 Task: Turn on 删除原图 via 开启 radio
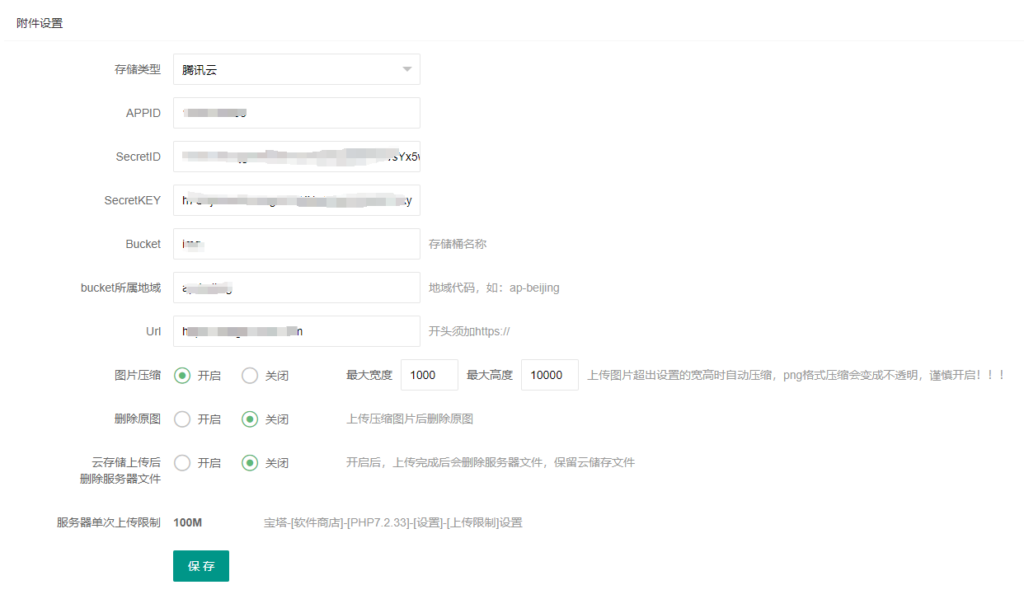(182, 419)
